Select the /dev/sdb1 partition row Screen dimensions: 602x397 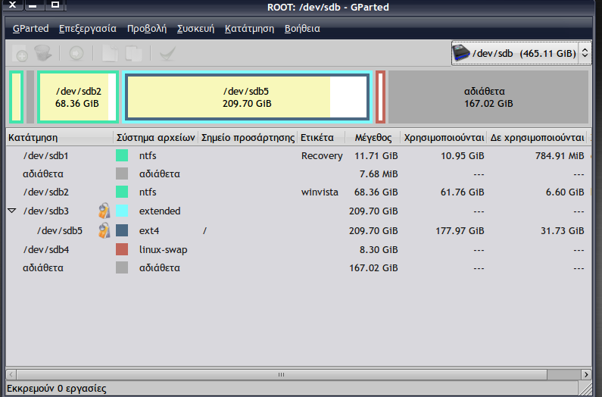coord(298,155)
